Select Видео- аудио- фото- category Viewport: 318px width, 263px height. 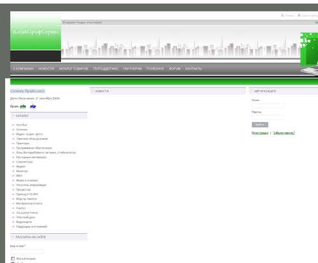click(x=30, y=134)
